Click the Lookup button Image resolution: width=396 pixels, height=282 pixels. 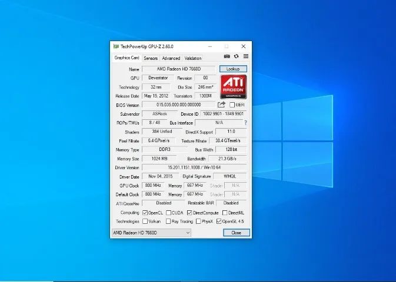pos(233,69)
